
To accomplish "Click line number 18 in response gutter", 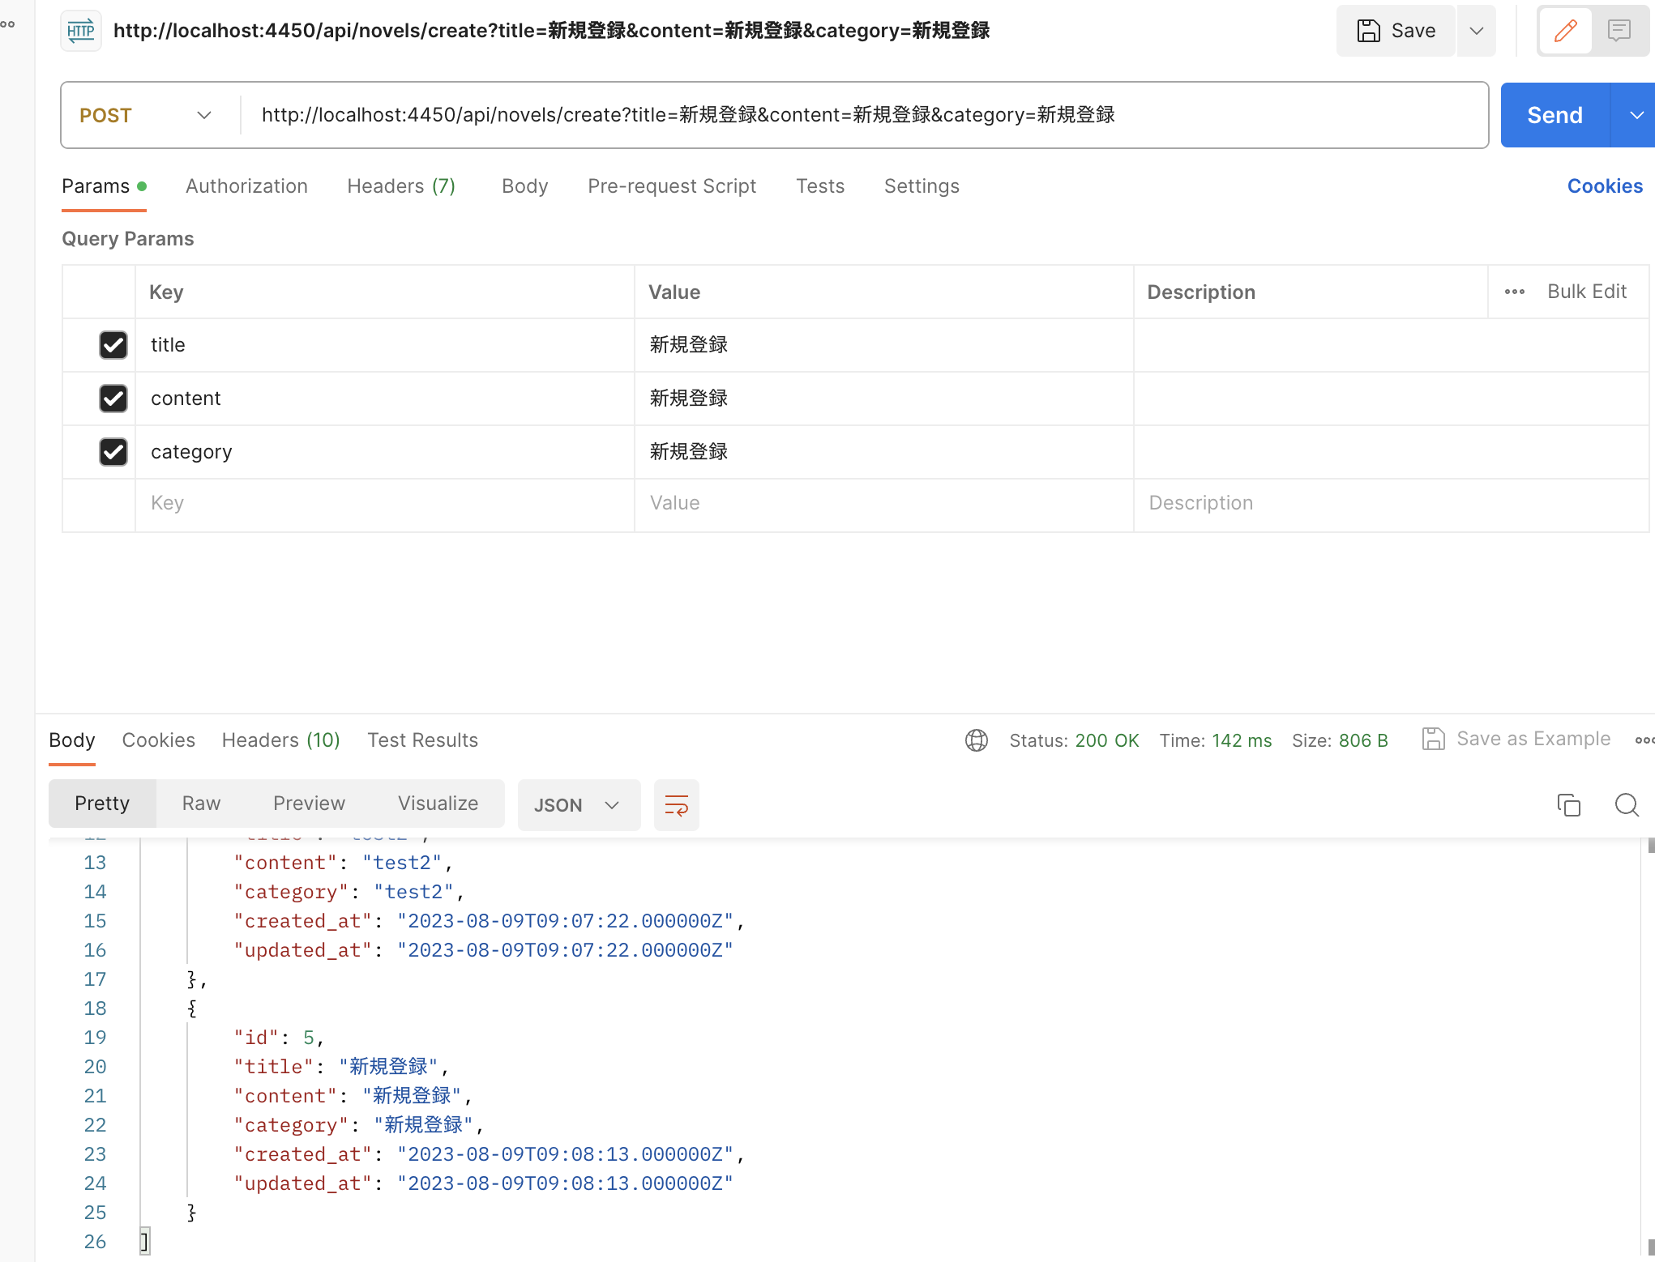I will [95, 1008].
